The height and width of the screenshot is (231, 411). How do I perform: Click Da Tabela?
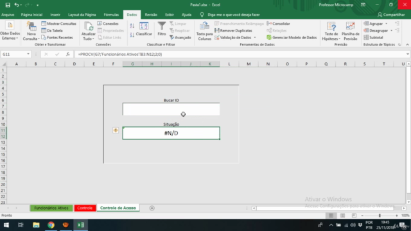coord(52,30)
